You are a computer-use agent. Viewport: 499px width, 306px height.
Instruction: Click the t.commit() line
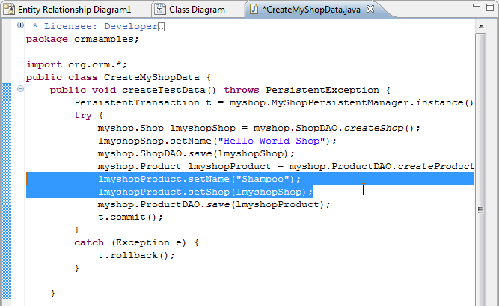pos(130,218)
